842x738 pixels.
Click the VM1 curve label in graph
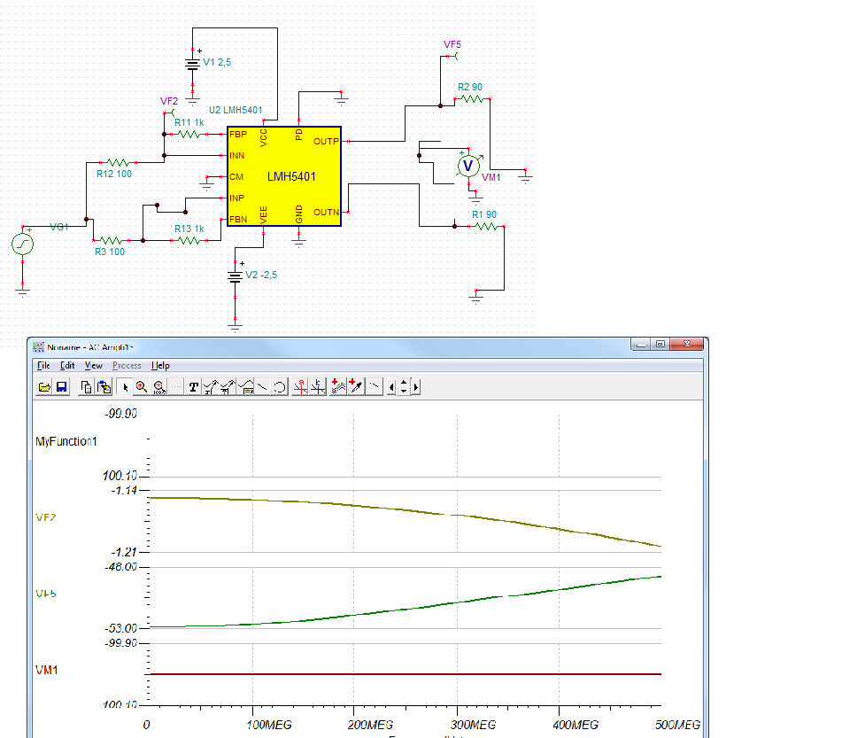point(47,670)
